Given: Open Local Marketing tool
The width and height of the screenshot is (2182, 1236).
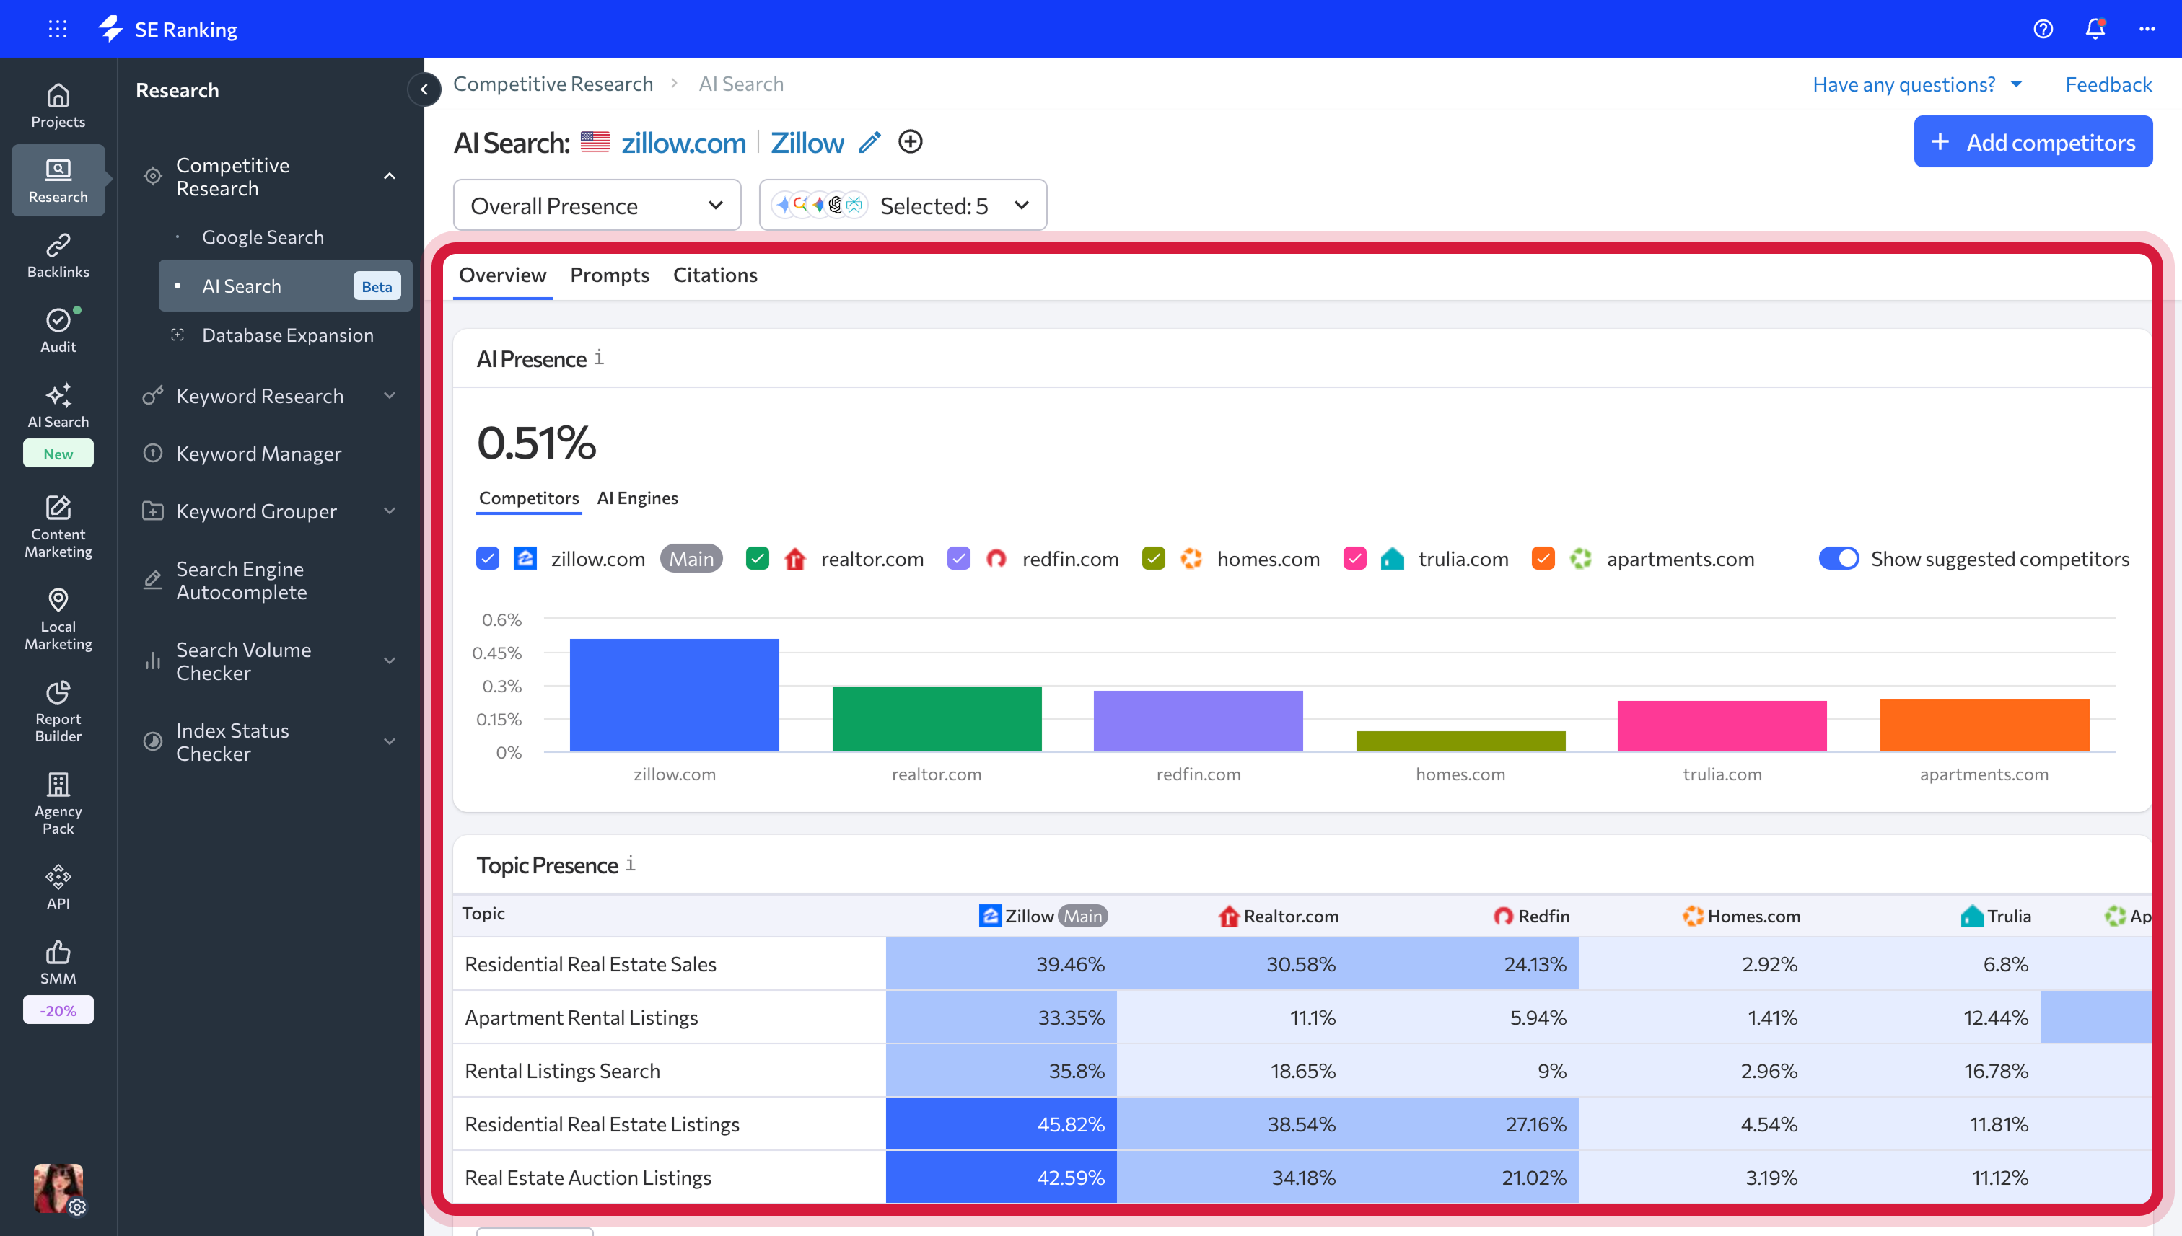Looking at the screenshot, I should 58,619.
